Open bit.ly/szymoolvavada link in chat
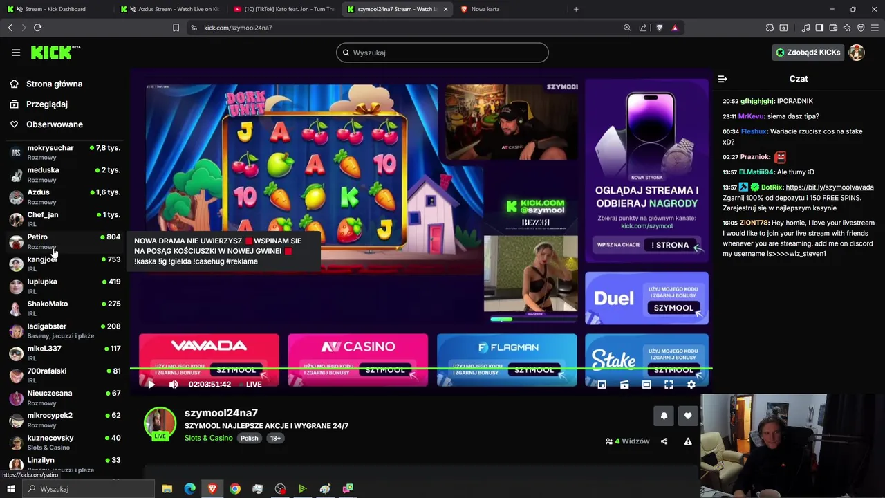Viewport: 885px width, 498px height. pyautogui.click(x=830, y=187)
